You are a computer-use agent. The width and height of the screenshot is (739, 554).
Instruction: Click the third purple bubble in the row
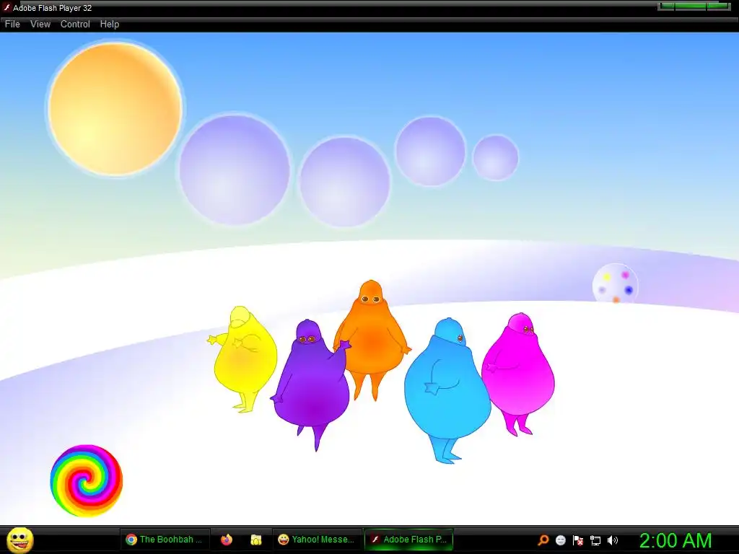tap(430, 151)
